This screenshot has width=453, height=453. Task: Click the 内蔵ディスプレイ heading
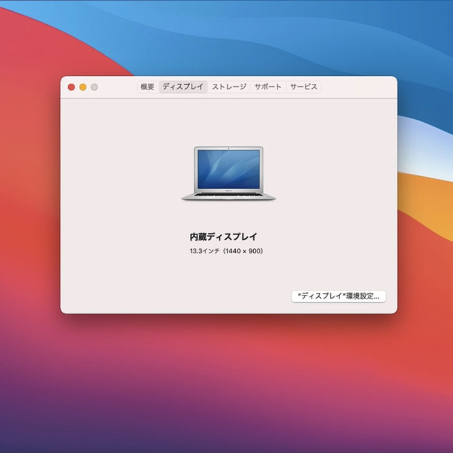223,237
